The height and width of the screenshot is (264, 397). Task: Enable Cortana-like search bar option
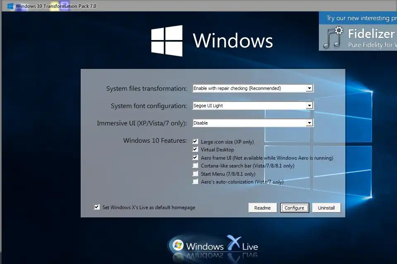click(195, 165)
